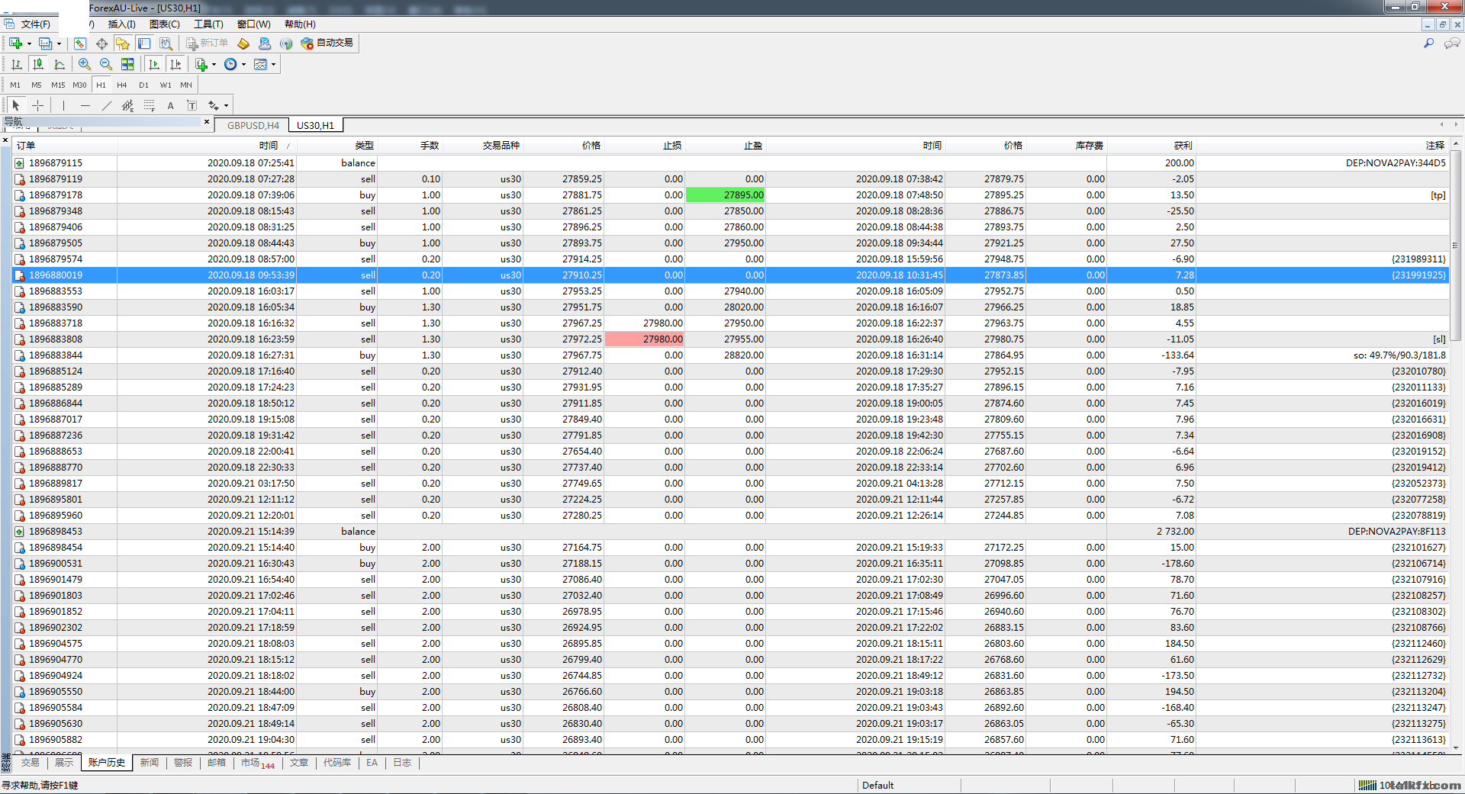The height and width of the screenshot is (794, 1465).
Task: Select the cursor pointer tool
Action: (16, 106)
